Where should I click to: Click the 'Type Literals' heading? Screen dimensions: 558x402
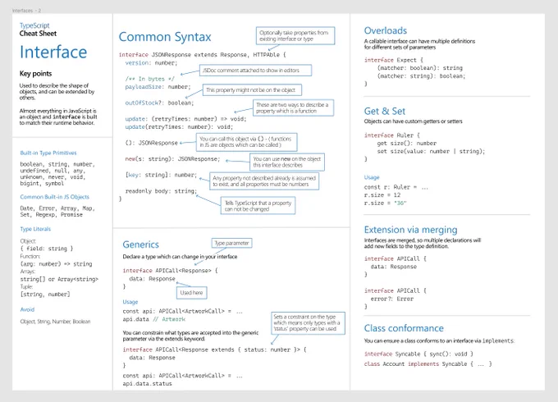(35, 229)
